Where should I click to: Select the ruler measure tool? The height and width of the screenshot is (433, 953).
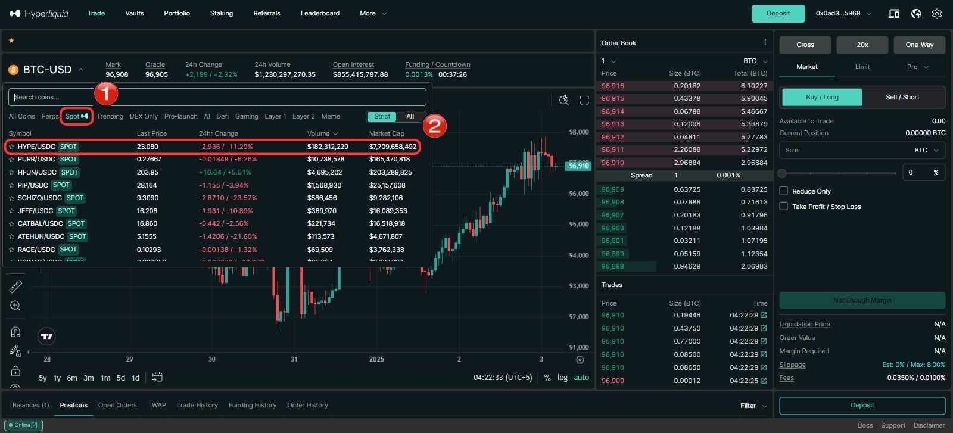(15, 286)
